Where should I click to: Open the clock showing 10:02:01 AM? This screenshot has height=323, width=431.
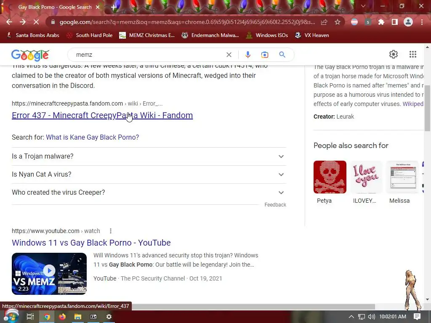[393, 317]
